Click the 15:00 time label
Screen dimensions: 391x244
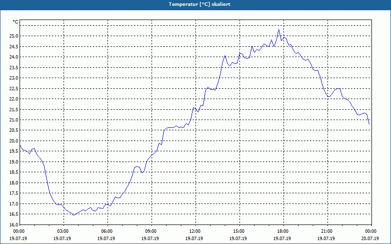coord(239,231)
